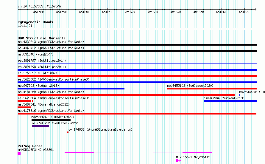Click the 45160k ruler position label
Screen dimensions: 265x164
84,12
